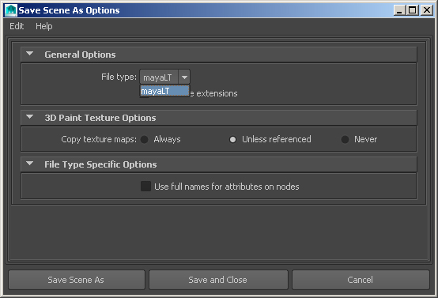Collapse the File Type Specific Options section
This screenshot has height=298, width=438.
coord(29,164)
